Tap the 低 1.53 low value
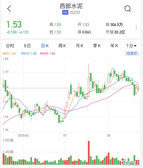This screenshot has width=143, height=168. tap(55, 32)
